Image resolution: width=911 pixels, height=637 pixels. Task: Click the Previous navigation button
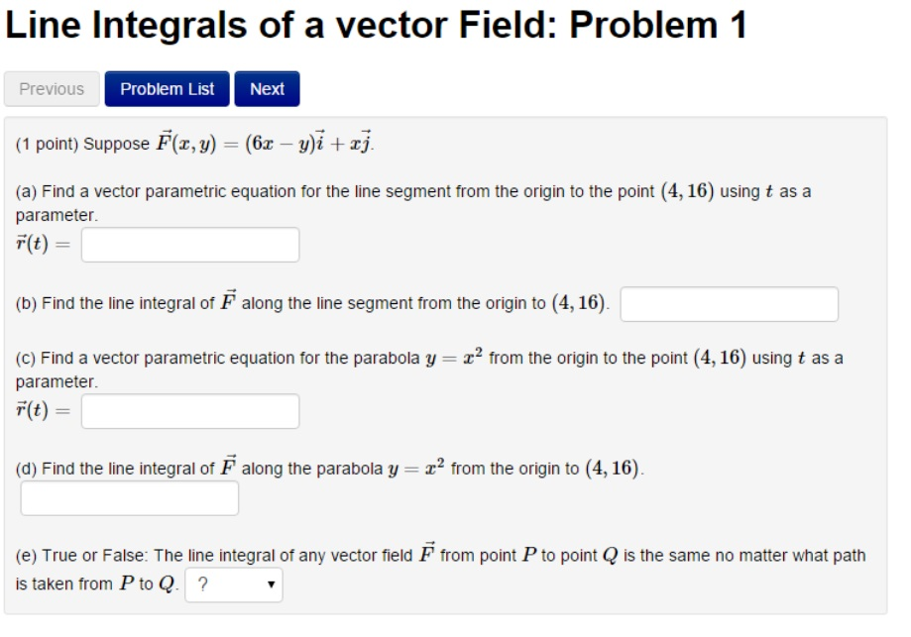(x=53, y=89)
